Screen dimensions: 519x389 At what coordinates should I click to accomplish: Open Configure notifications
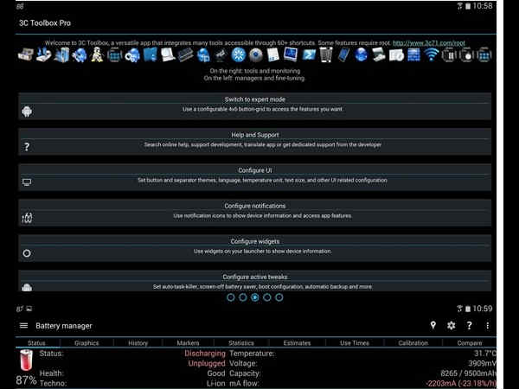(254, 210)
